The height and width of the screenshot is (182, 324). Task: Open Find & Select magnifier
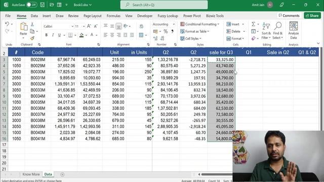pos(278,31)
